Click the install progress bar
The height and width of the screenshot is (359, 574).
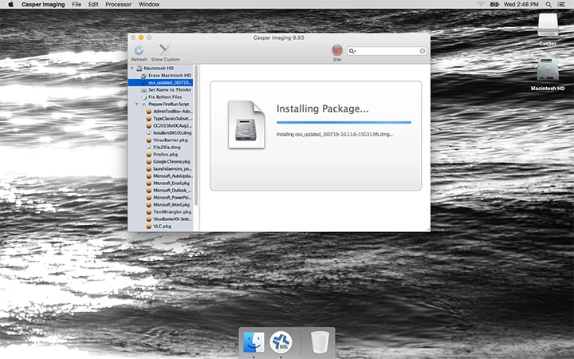pos(344,122)
